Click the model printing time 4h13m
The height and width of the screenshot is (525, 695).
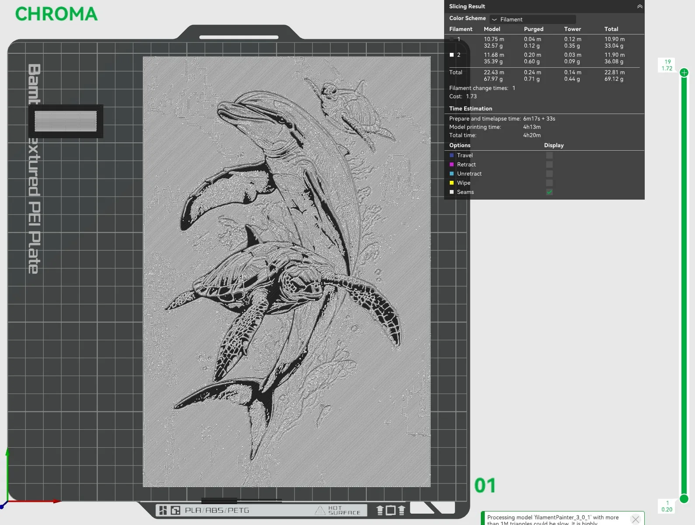click(x=532, y=127)
